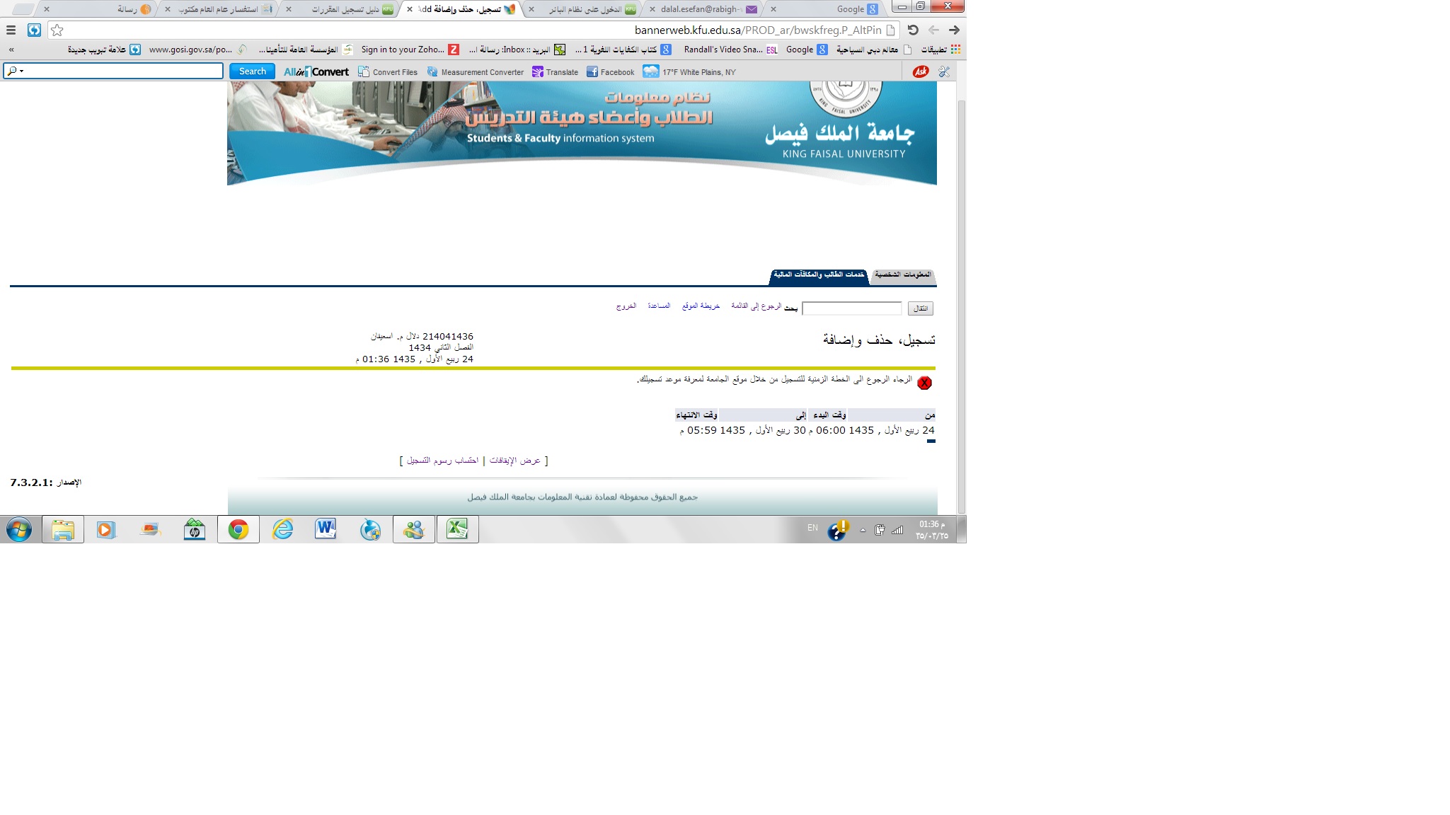Open network signal tray icon
The width and height of the screenshot is (1450, 815).
[897, 530]
